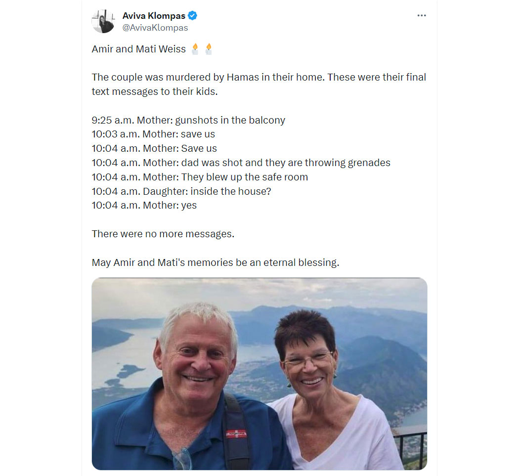Click the line 'They blew up the safe room'
519x476 pixels.
click(200, 177)
